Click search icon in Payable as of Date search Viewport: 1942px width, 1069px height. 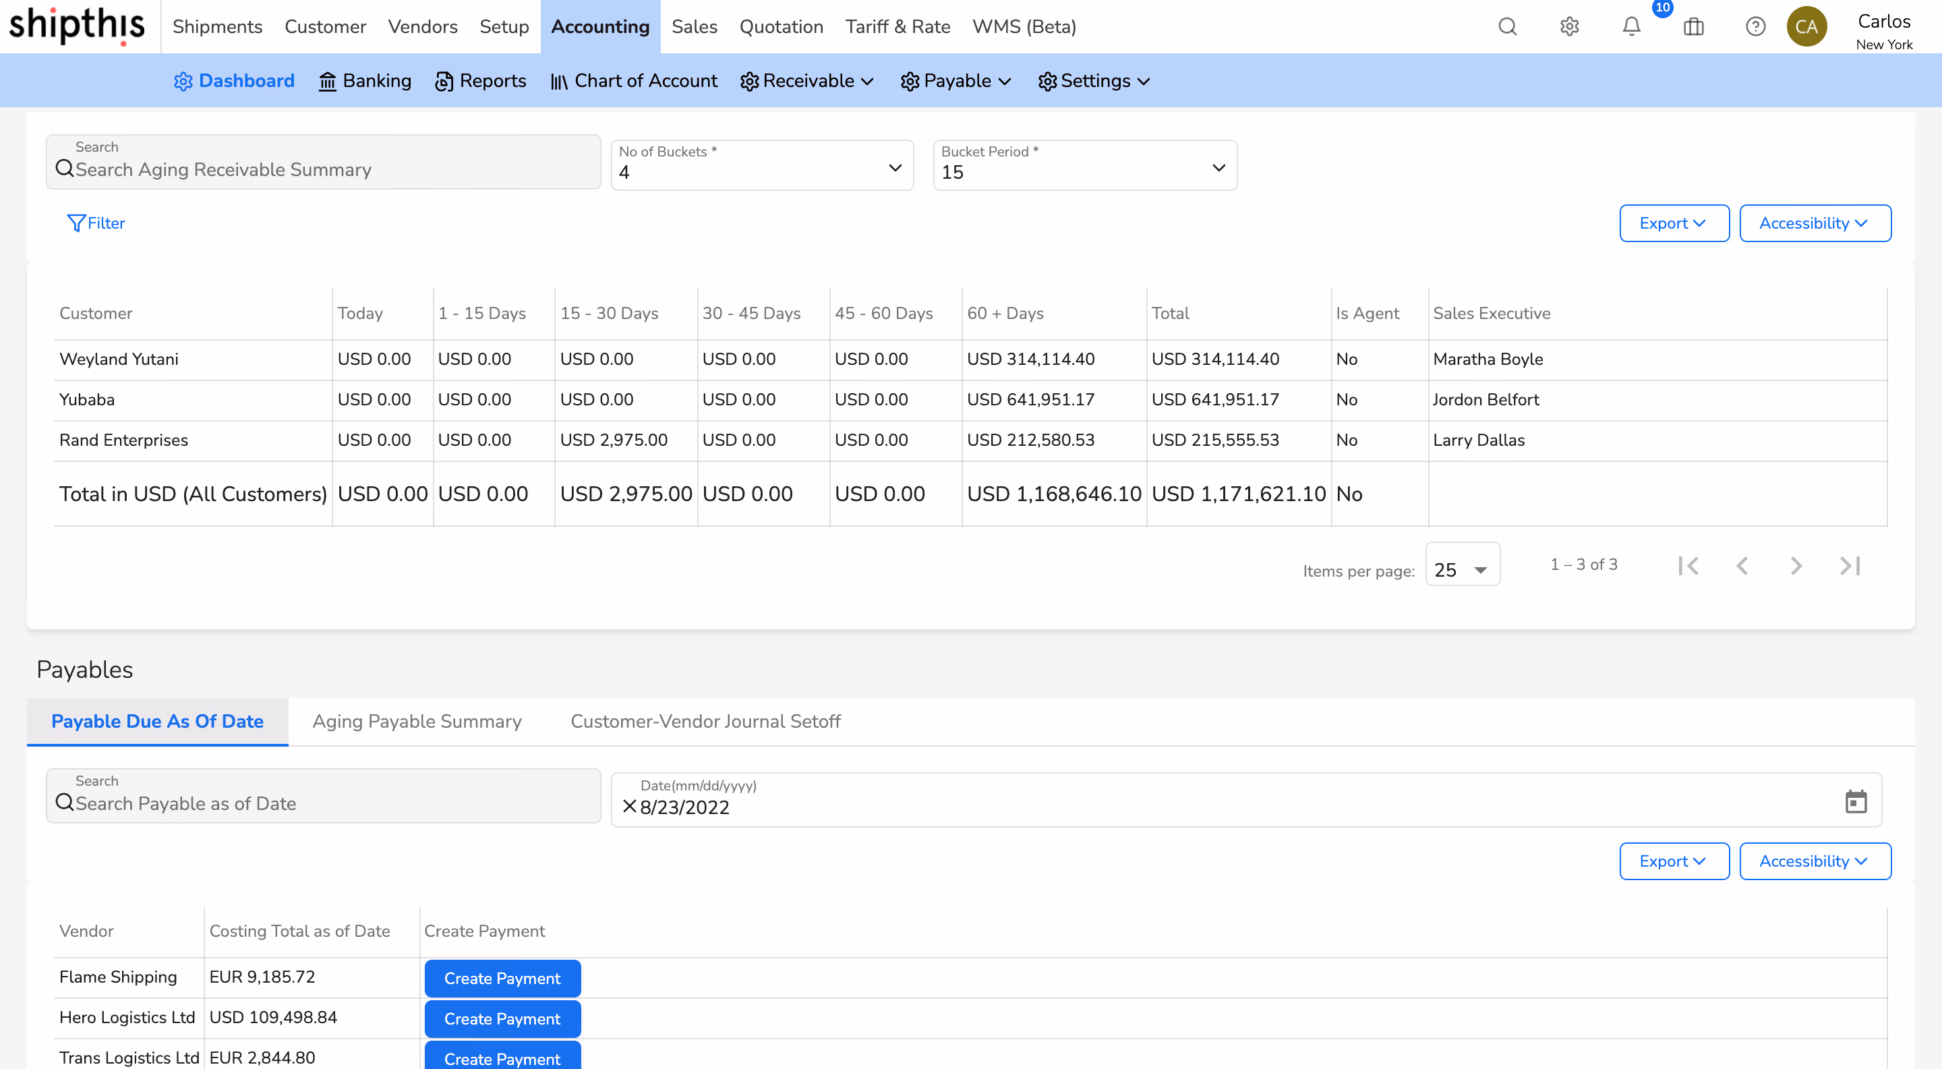[65, 803]
